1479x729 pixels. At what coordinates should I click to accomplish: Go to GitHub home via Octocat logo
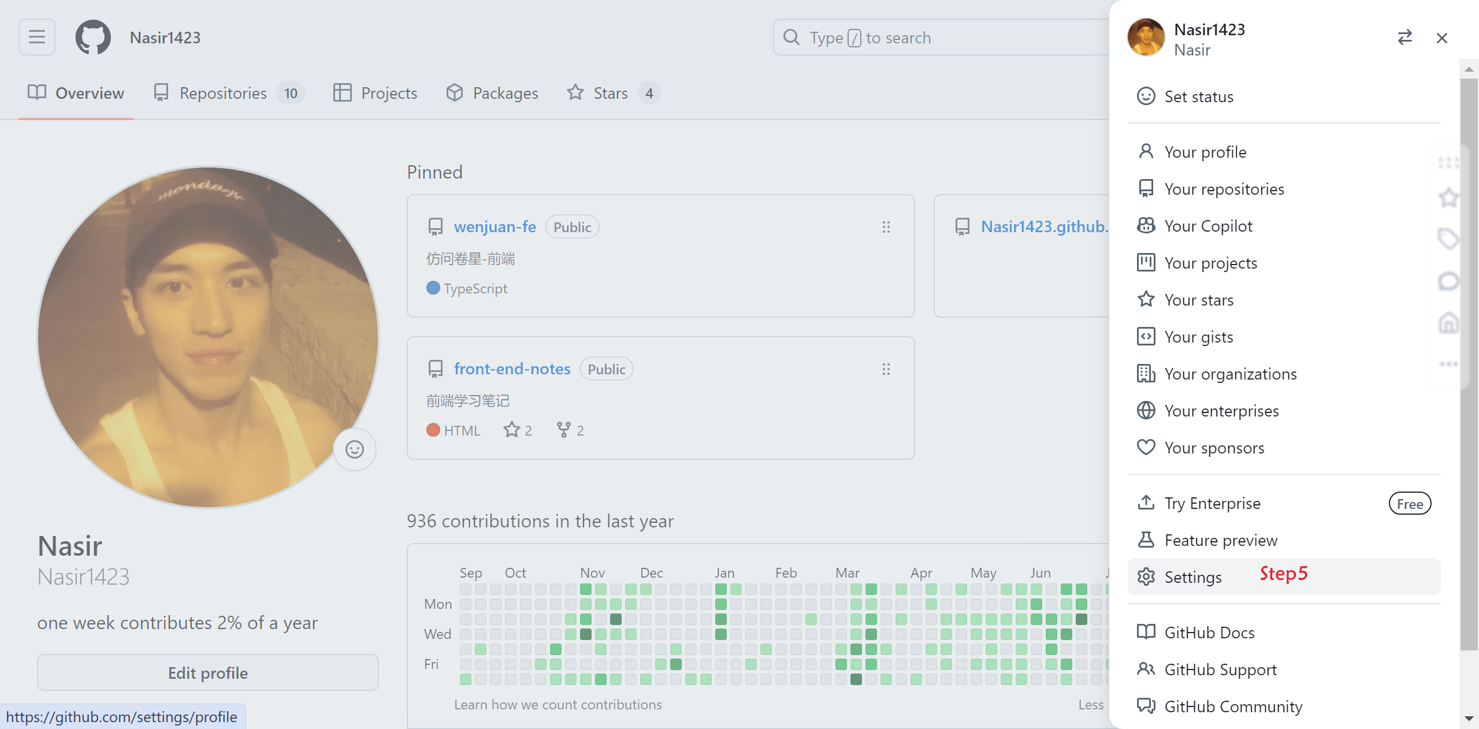[x=93, y=37]
